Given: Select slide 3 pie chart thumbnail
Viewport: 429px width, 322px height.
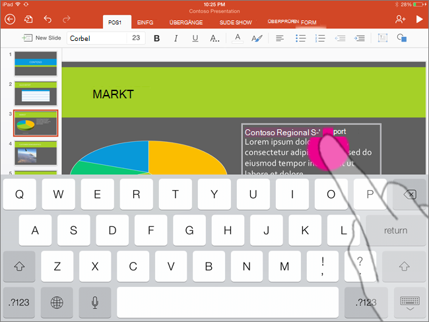Looking at the screenshot, I should coord(36,123).
